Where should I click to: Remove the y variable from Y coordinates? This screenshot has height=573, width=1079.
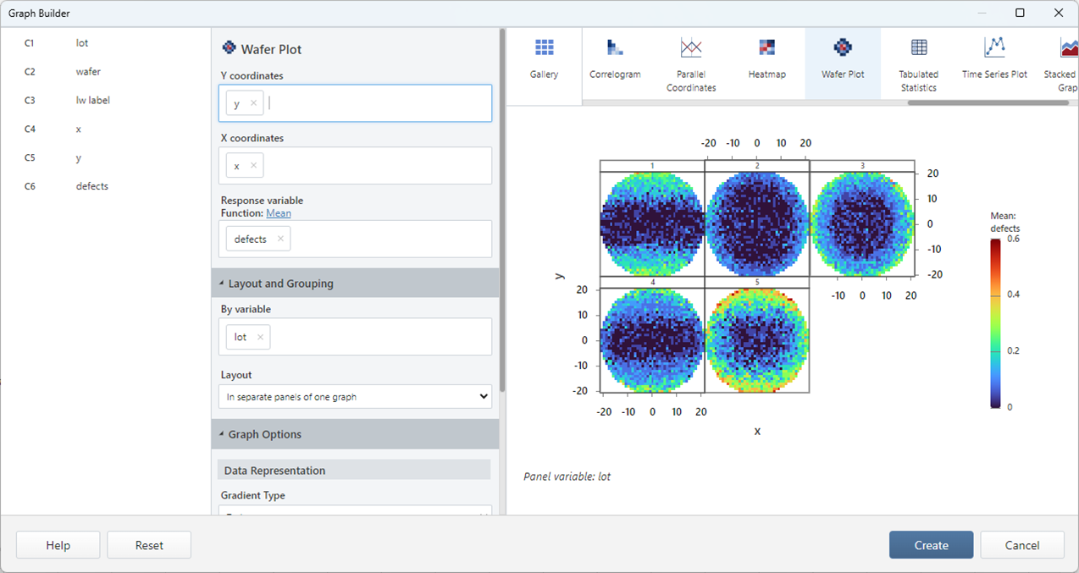tap(253, 104)
